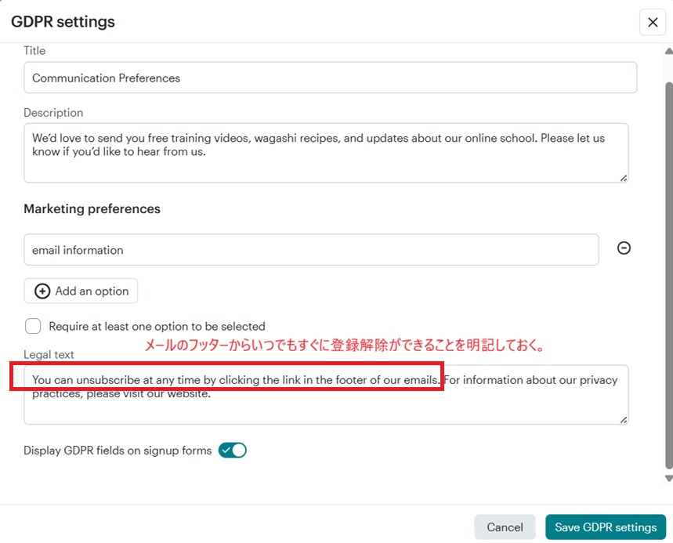673x543 pixels.
Task: Click the Marketing preferences heading
Action: [92, 209]
